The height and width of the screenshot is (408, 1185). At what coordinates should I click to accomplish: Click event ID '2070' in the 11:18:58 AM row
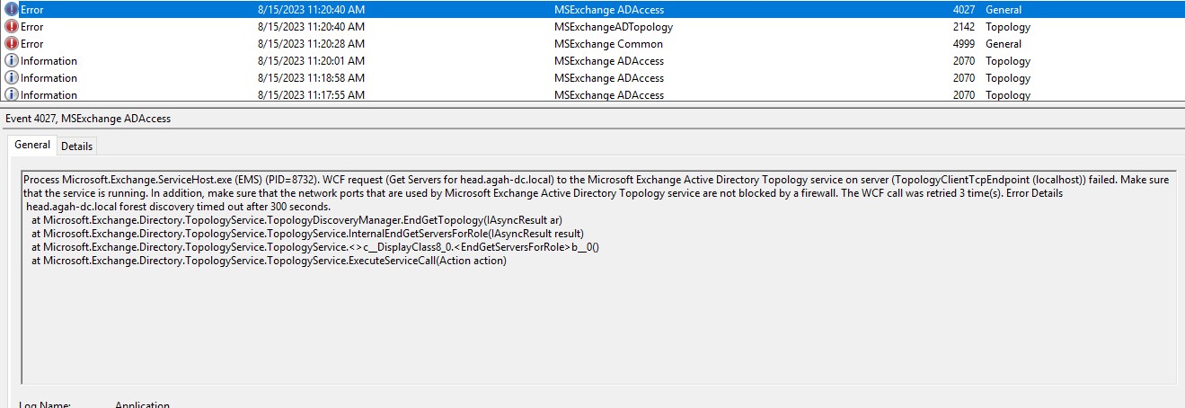963,78
